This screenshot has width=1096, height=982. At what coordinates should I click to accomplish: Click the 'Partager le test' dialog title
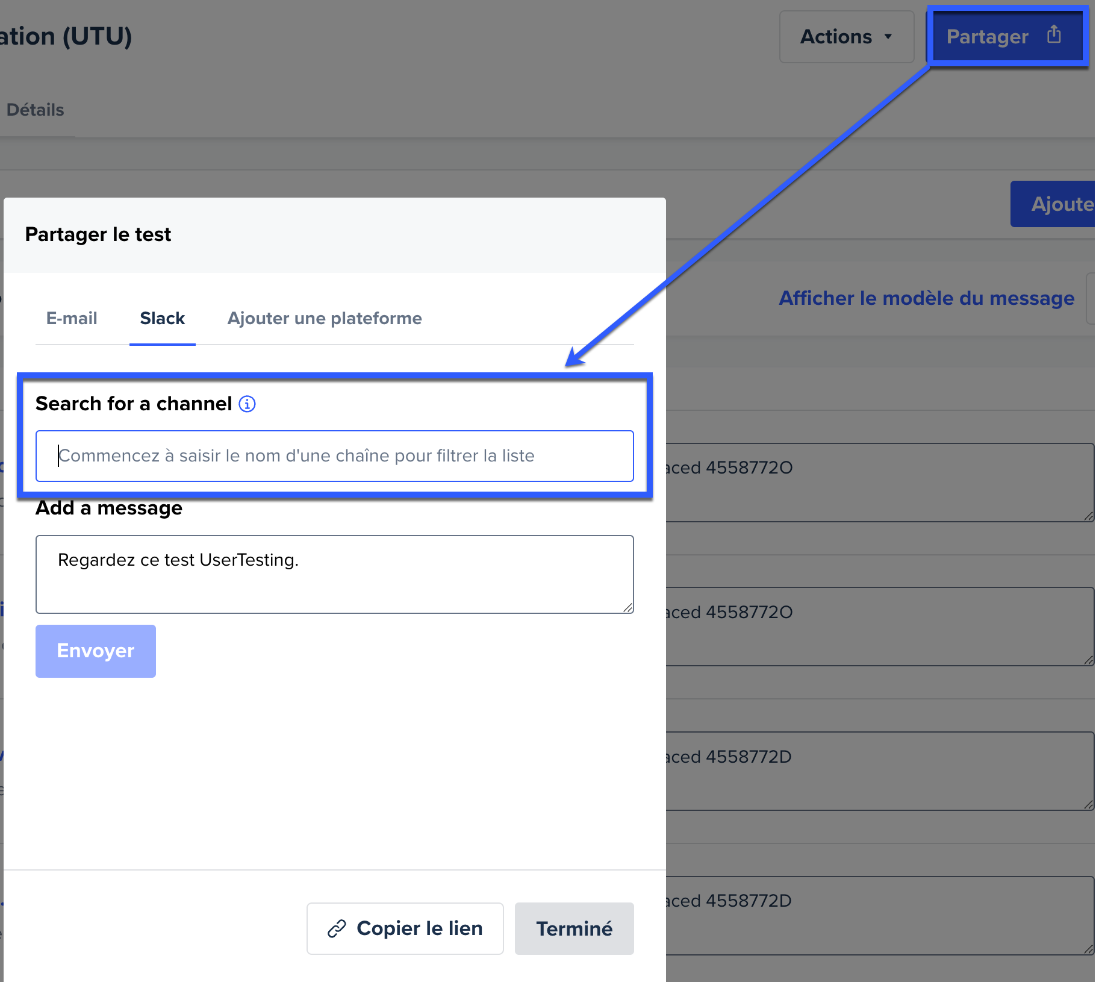coord(98,234)
